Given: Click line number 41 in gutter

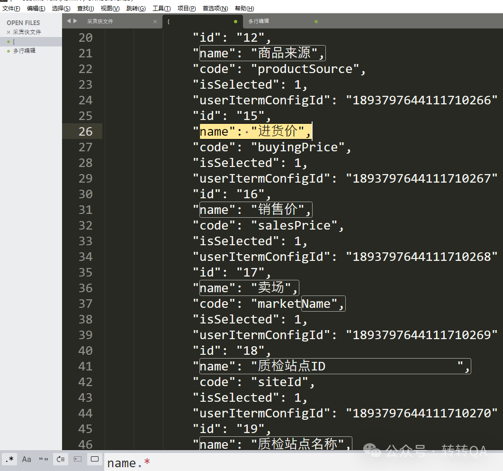Looking at the screenshot, I should tap(85, 366).
